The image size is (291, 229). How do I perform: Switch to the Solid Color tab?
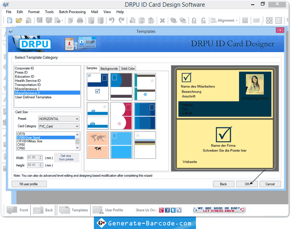pyautogui.click(x=128, y=69)
